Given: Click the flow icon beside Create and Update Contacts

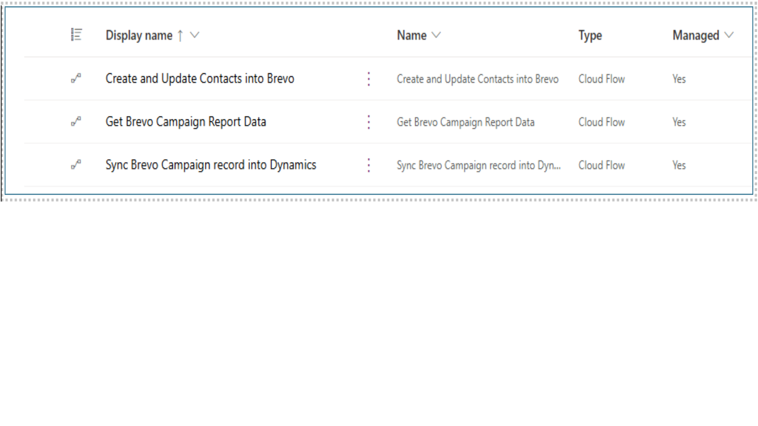Looking at the screenshot, I should (76, 79).
